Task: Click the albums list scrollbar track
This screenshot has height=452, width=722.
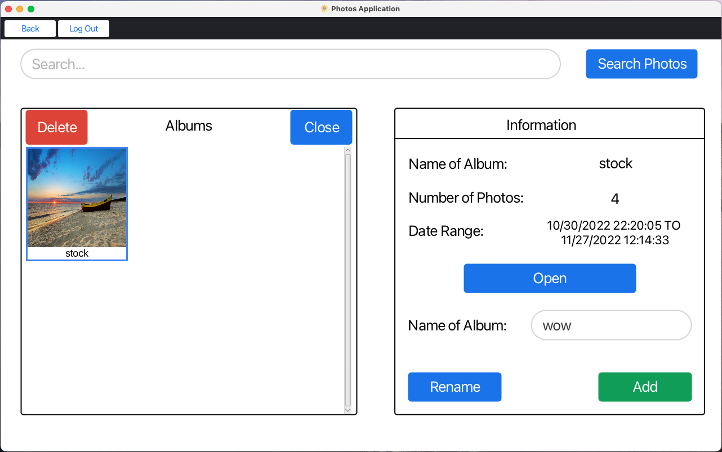Action: pos(347,281)
